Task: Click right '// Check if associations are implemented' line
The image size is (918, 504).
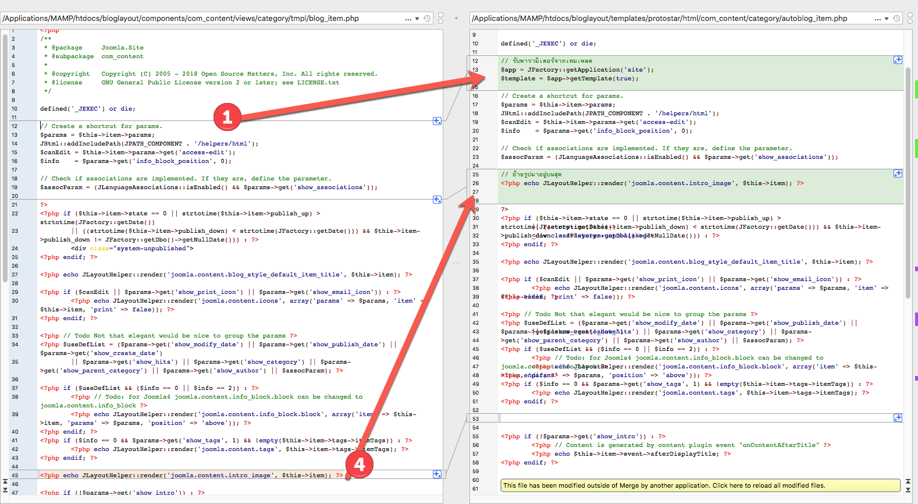Action: pyautogui.click(x=646, y=148)
